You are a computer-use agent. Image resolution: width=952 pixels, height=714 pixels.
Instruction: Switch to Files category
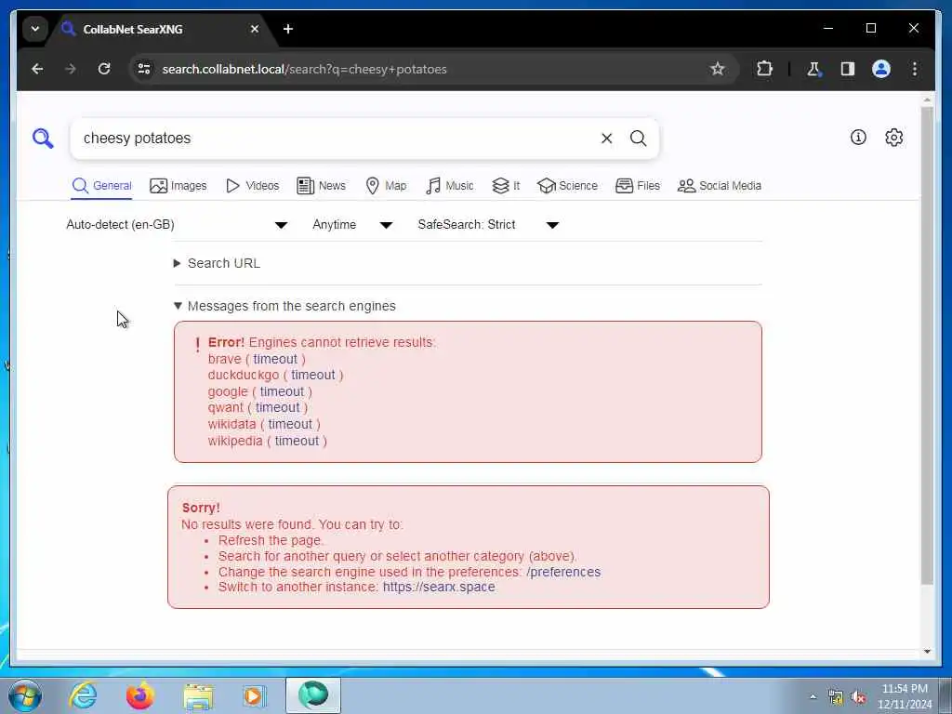click(638, 186)
